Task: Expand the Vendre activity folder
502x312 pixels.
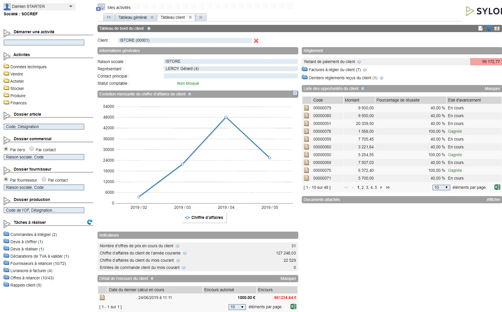Action: (x=16, y=74)
